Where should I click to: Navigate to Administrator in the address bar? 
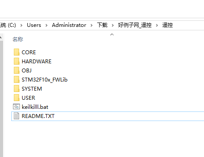[x=69, y=25]
